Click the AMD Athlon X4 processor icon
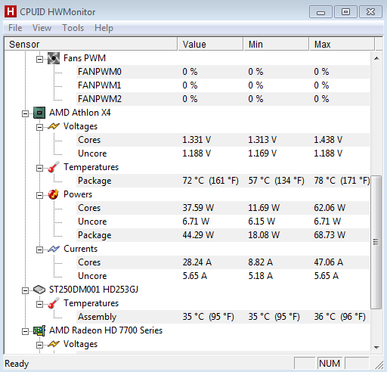 click(39, 113)
